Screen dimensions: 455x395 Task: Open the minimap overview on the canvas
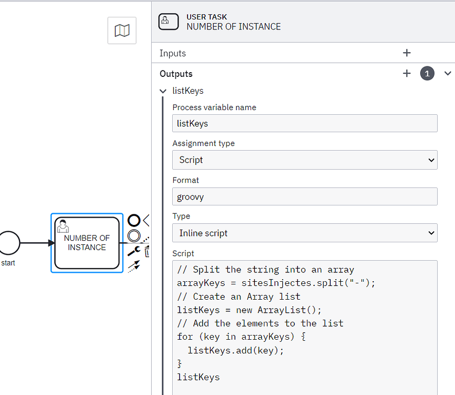pos(122,30)
